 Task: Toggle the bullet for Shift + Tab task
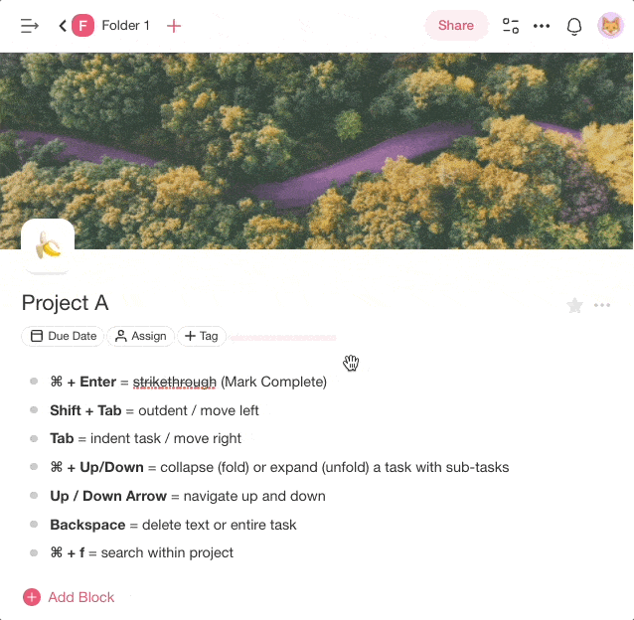pos(34,410)
